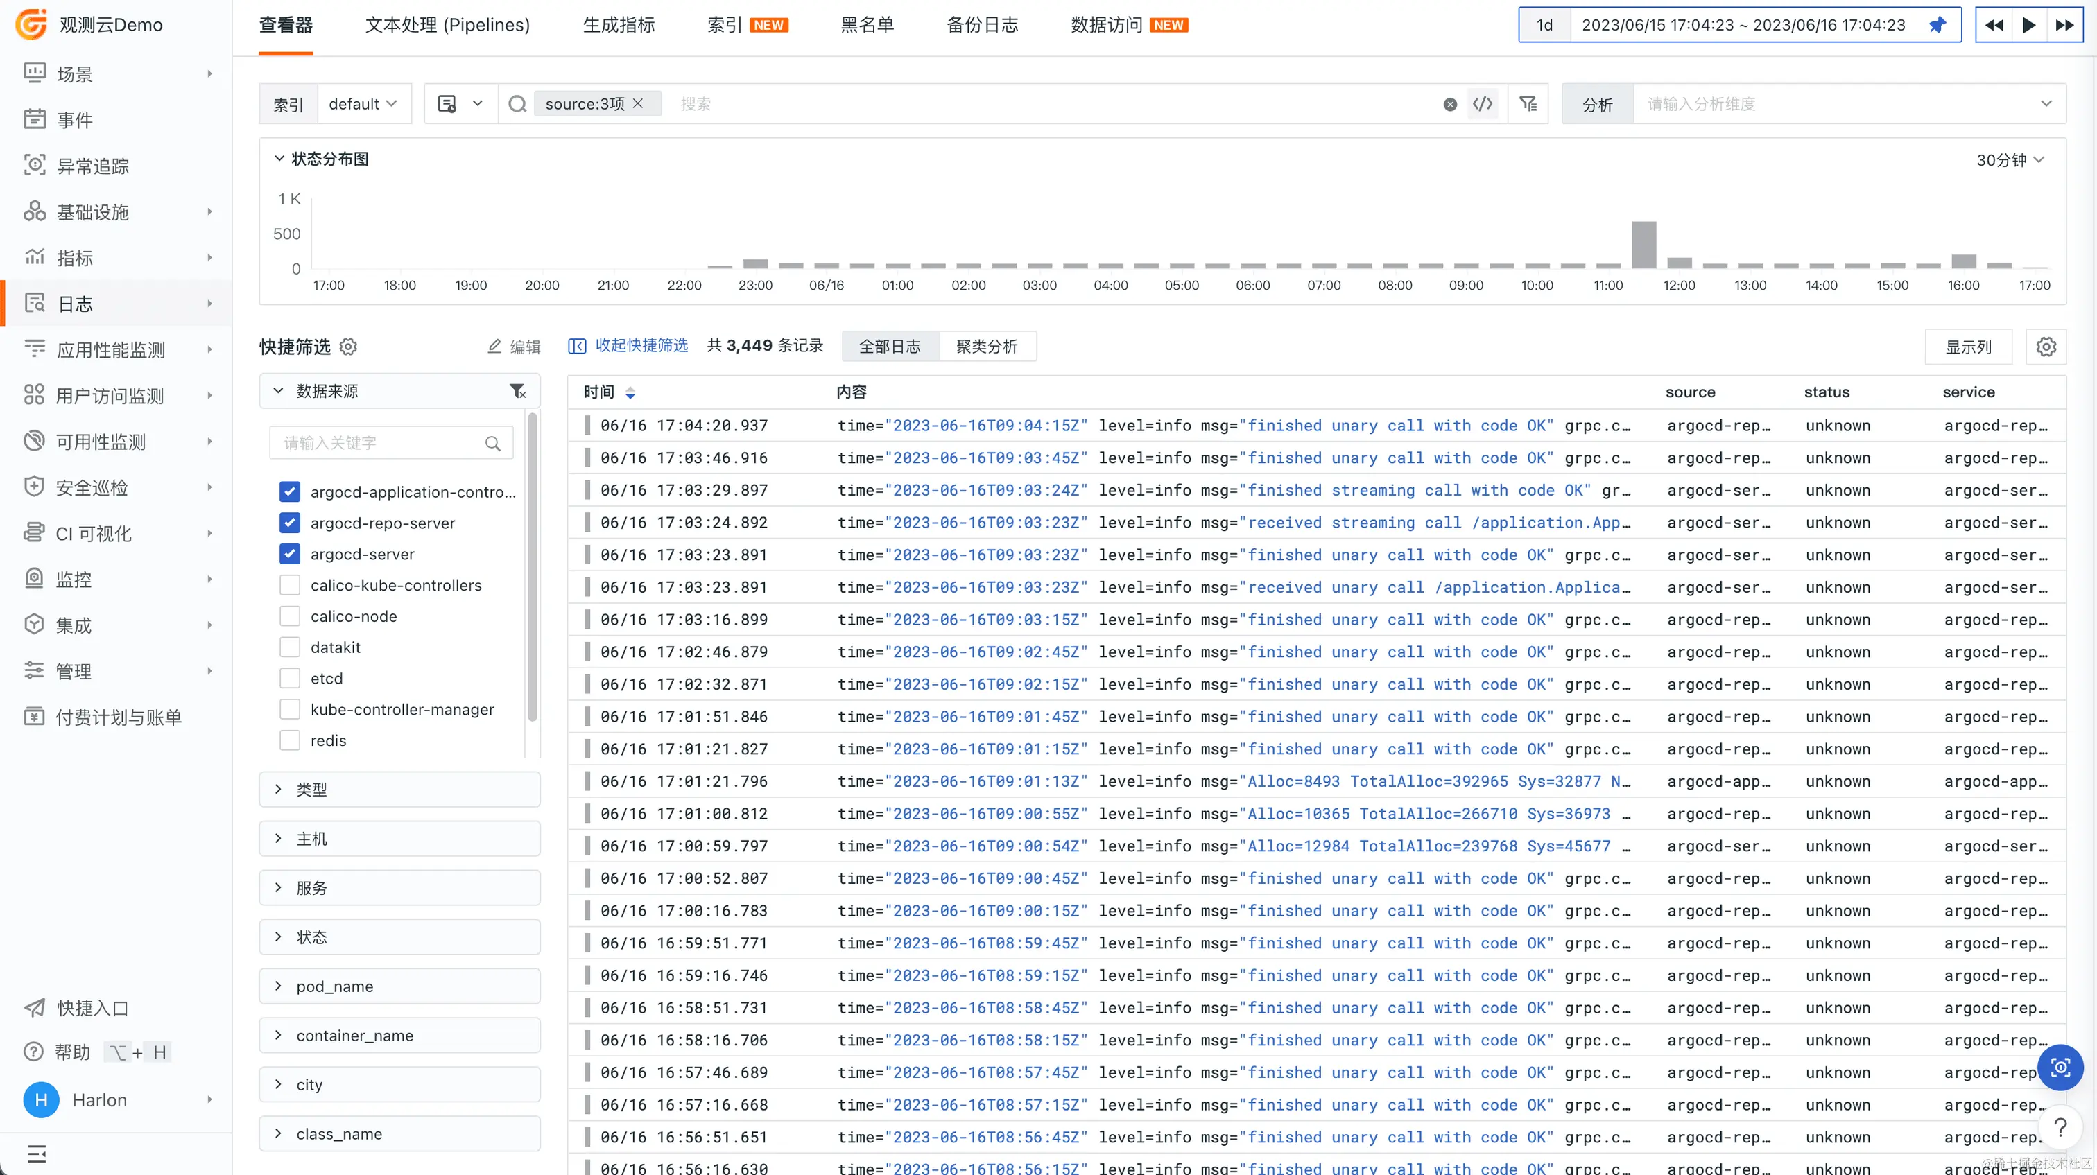2097x1175 pixels.
Task: Uncheck argocd-repo-server source checkbox
Action: 289,523
